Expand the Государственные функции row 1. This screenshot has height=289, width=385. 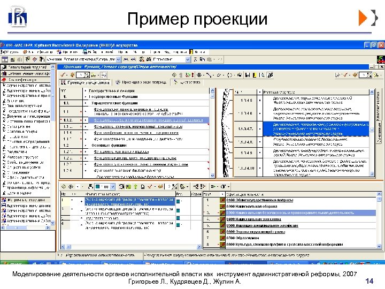[86, 97]
